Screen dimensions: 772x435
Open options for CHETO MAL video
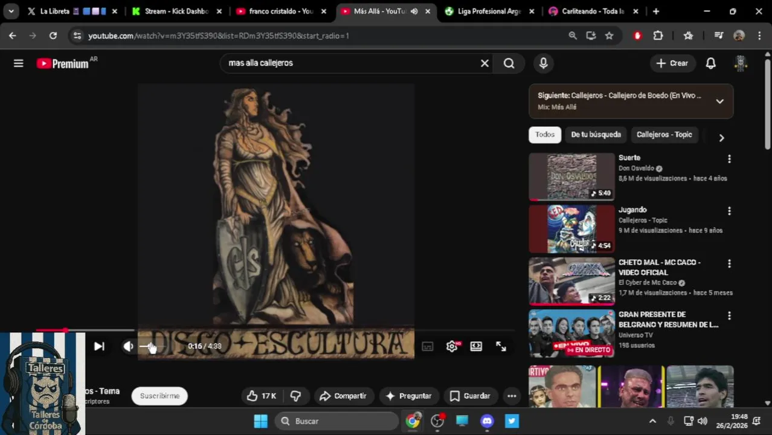point(729,263)
